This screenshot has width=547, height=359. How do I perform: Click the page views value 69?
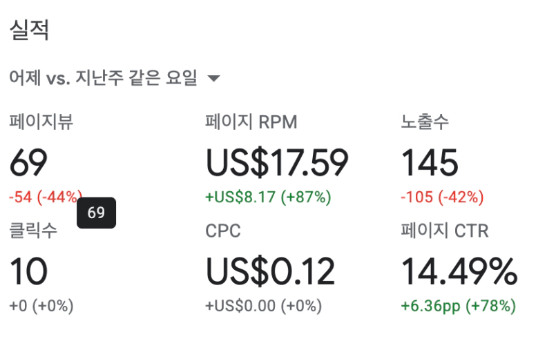coord(28,163)
